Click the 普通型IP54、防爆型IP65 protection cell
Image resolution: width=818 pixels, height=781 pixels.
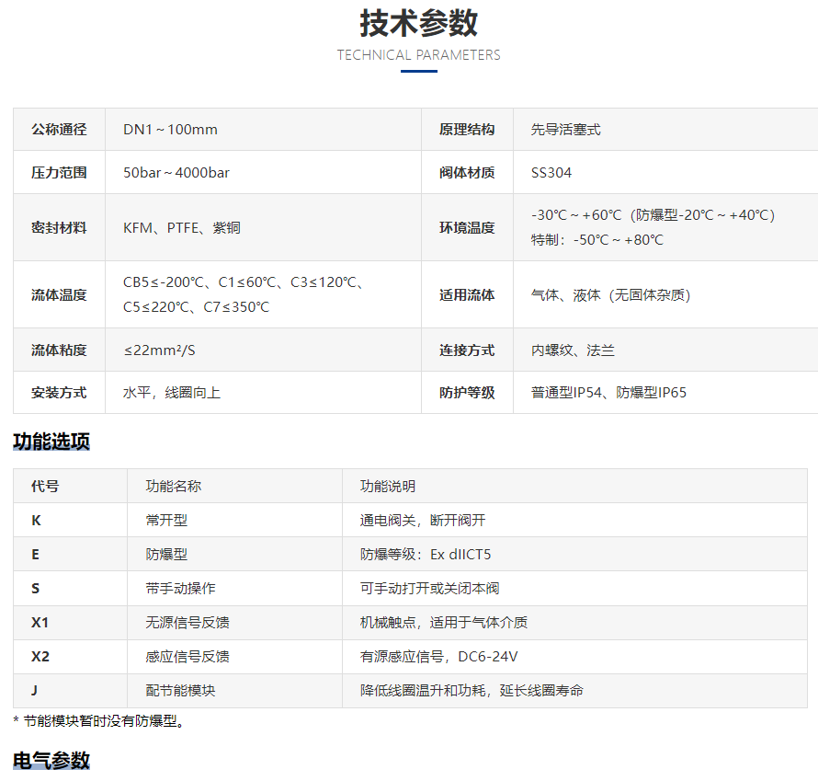[x=608, y=393]
